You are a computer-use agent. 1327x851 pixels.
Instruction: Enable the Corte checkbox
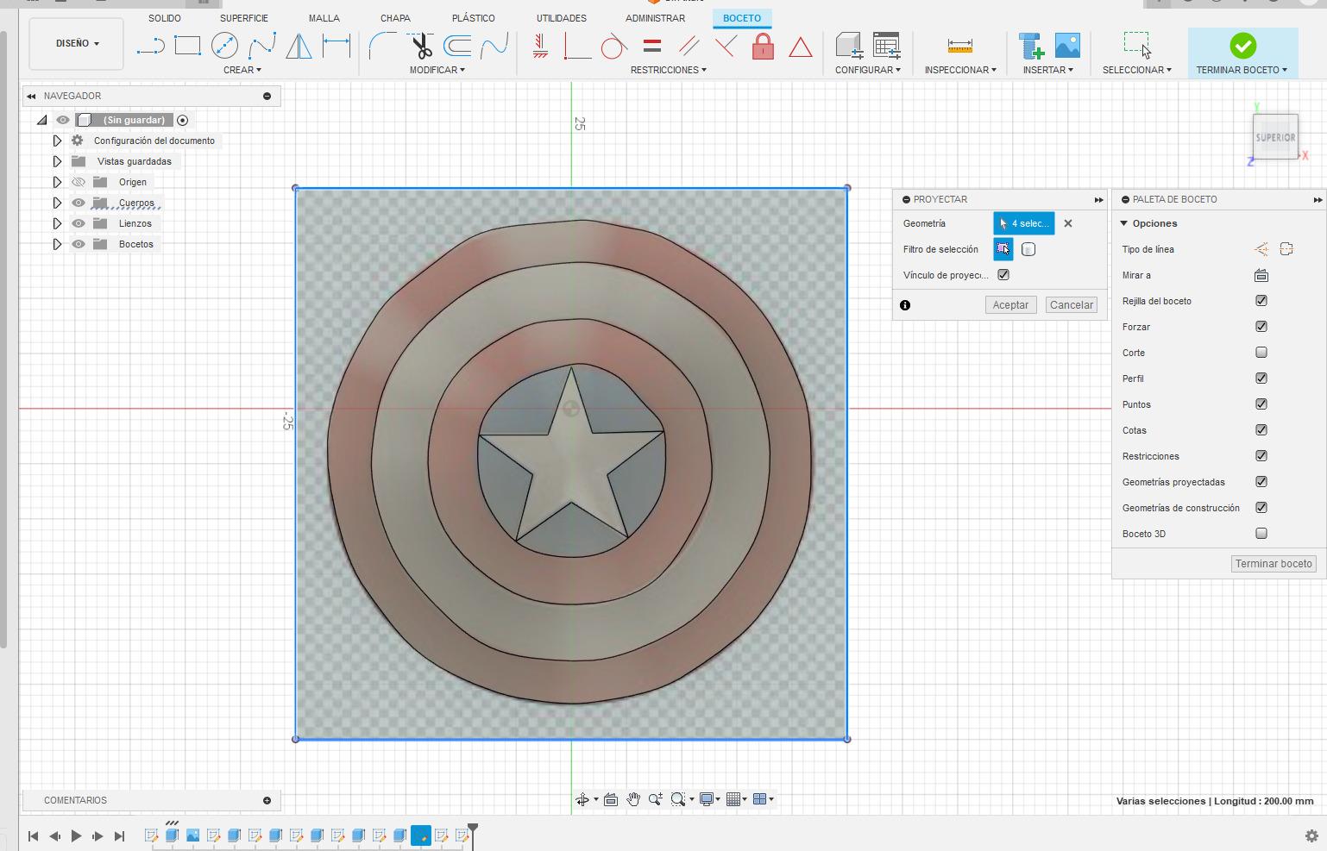coord(1261,353)
